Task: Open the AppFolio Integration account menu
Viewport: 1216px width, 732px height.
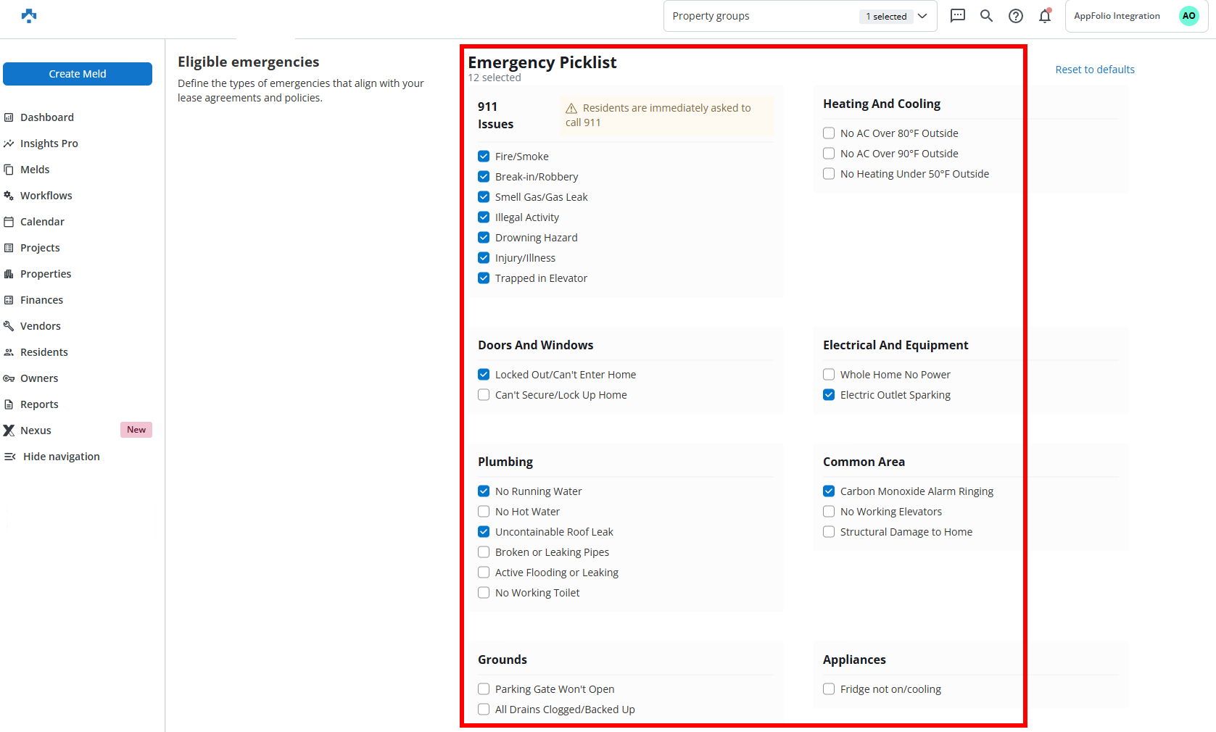Action: coord(1117,16)
